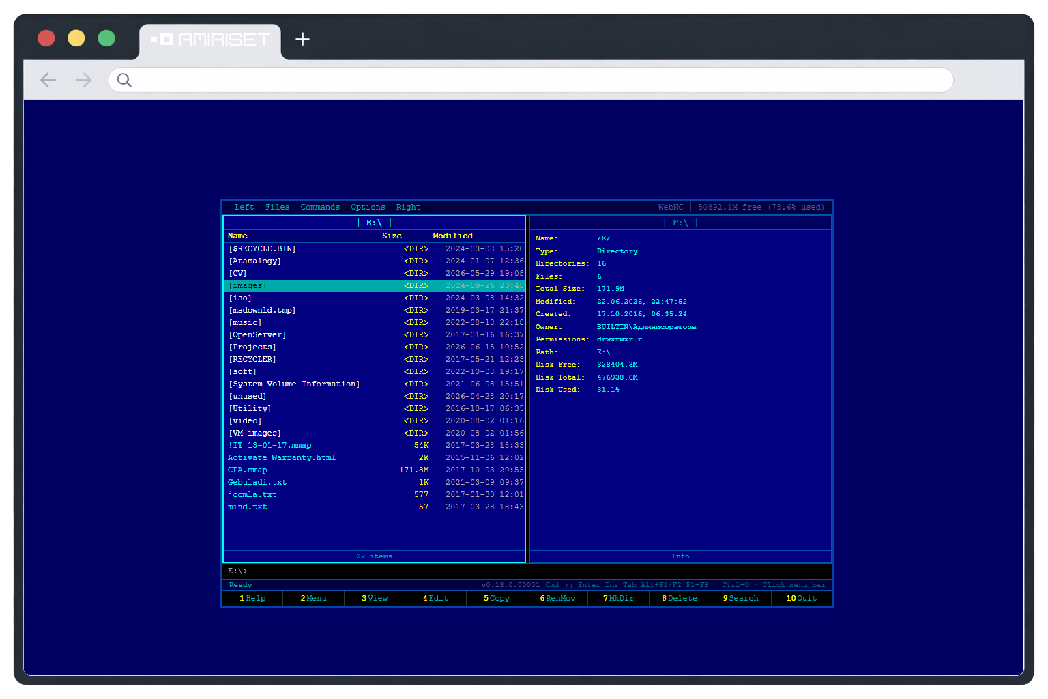1048x699 pixels.
Task: Click the 4 Edit function key button
Action: [x=435, y=599]
